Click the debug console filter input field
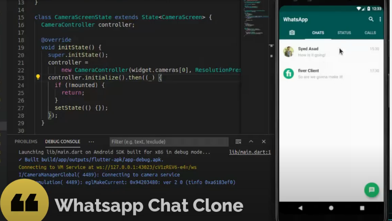Screen dimensions: 392x221 click(x=169, y=142)
